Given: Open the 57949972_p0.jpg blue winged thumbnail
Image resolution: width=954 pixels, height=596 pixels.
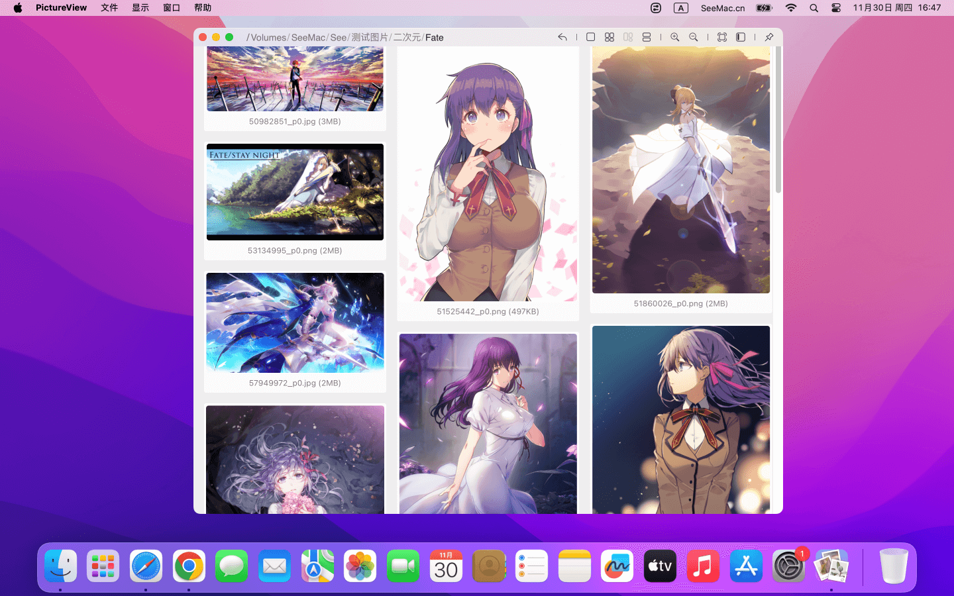Looking at the screenshot, I should click(295, 323).
